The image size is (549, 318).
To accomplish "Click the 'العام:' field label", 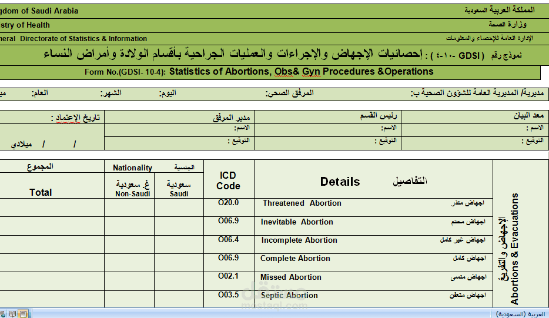I will (x=39, y=93).
